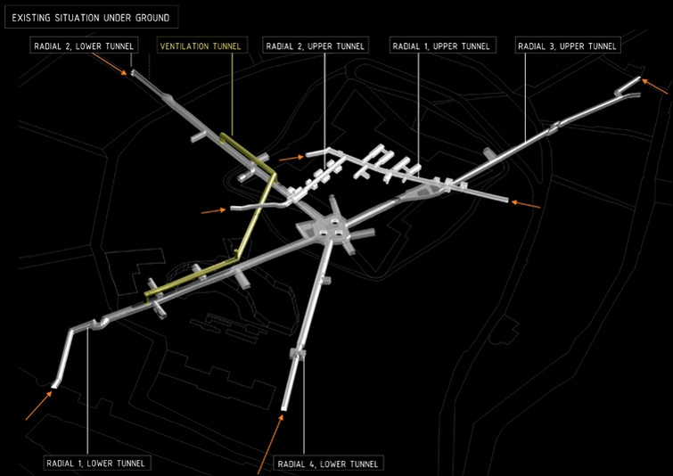
Task: Select the curved bend in Radial 1 lower tunnel
Action: 98,323
